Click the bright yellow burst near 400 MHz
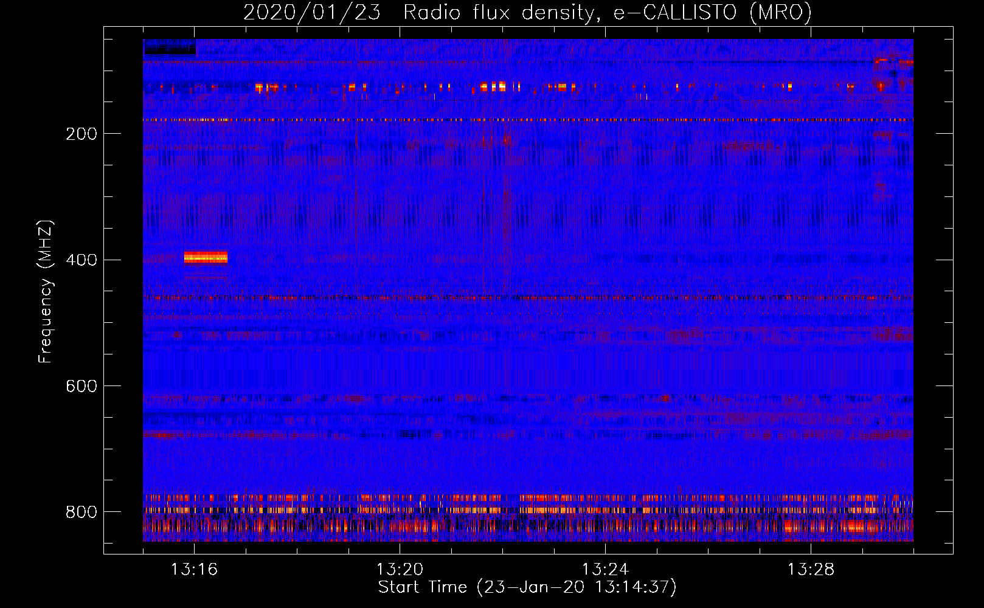984x608 pixels. pyautogui.click(x=206, y=258)
